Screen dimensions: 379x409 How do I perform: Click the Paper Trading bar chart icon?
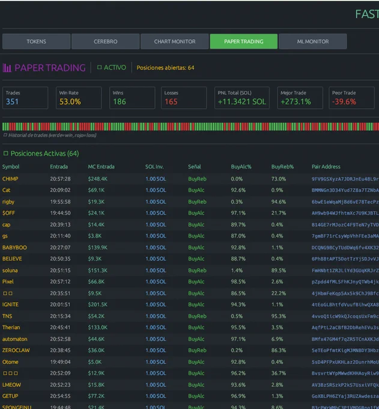click(7, 68)
